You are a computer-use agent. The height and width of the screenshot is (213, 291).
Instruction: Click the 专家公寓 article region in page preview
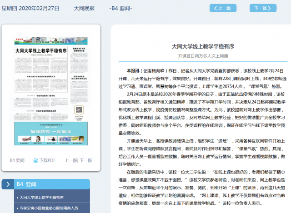[x=41, y=83]
